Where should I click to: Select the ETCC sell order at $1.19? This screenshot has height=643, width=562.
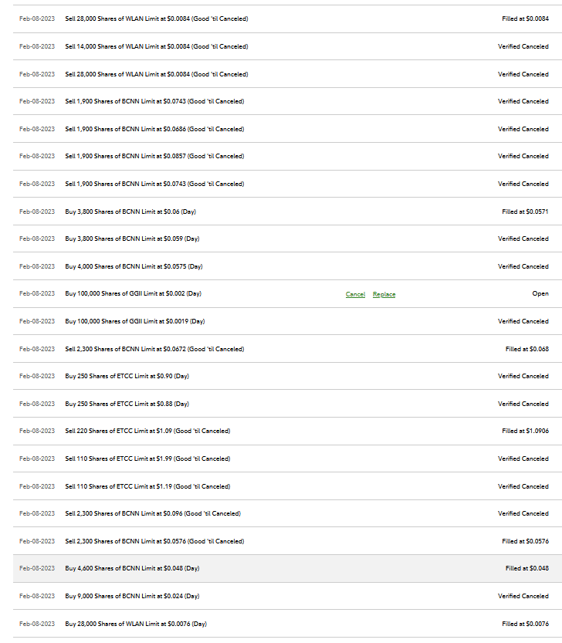(x=147, y=486)
